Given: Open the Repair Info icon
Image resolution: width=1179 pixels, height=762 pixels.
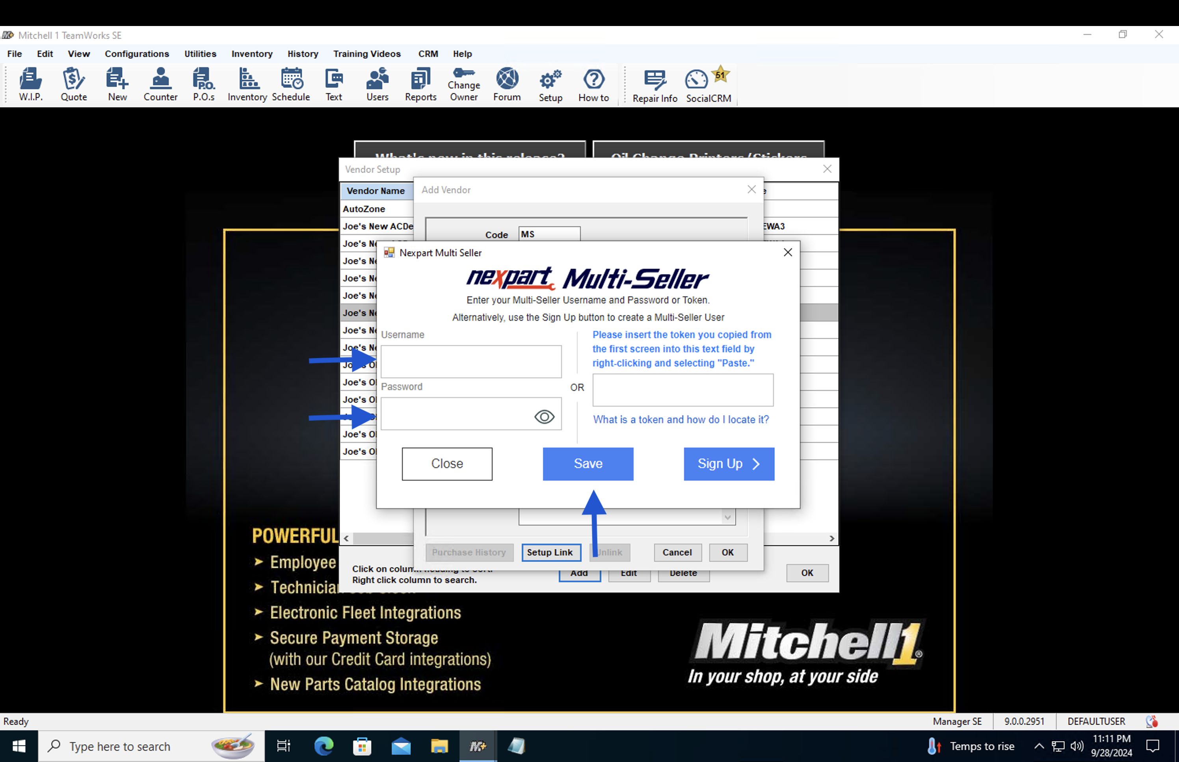Looking at the screenshot, I should point(655,85).
